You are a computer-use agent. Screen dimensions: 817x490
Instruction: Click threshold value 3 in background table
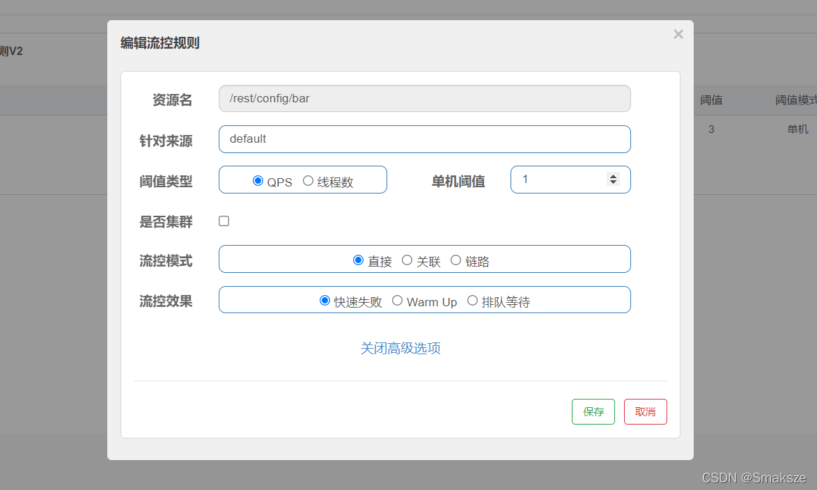pyautogui.click(x=711, y=129)
